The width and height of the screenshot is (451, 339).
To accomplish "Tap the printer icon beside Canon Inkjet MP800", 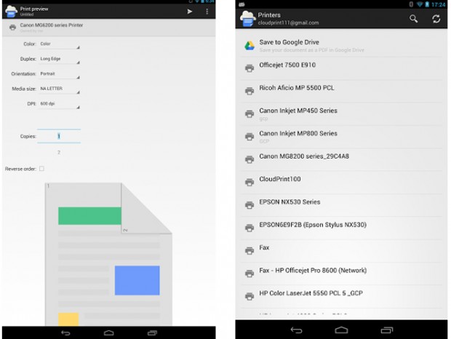I will [250, 137].
